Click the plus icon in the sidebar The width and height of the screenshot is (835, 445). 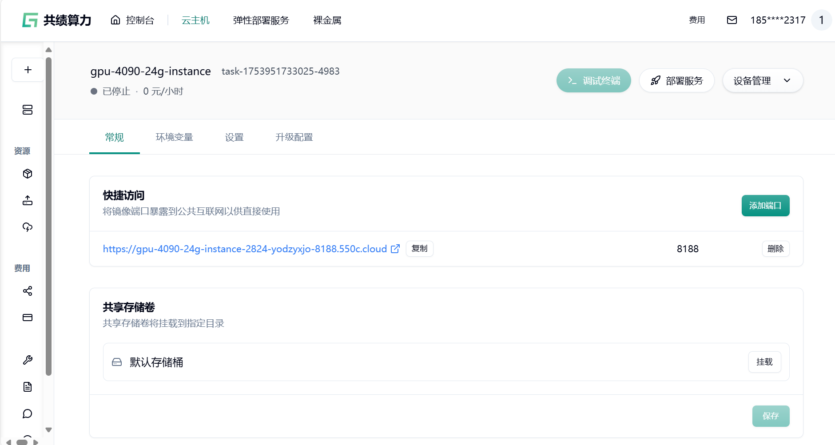(x=28, y=70)
